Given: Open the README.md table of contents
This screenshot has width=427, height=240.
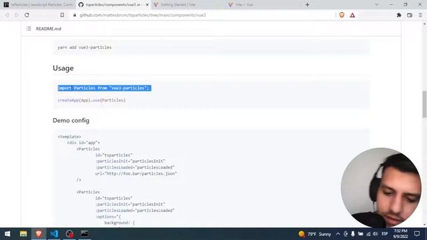Looking at the screenshot, I should pos(29,29).
